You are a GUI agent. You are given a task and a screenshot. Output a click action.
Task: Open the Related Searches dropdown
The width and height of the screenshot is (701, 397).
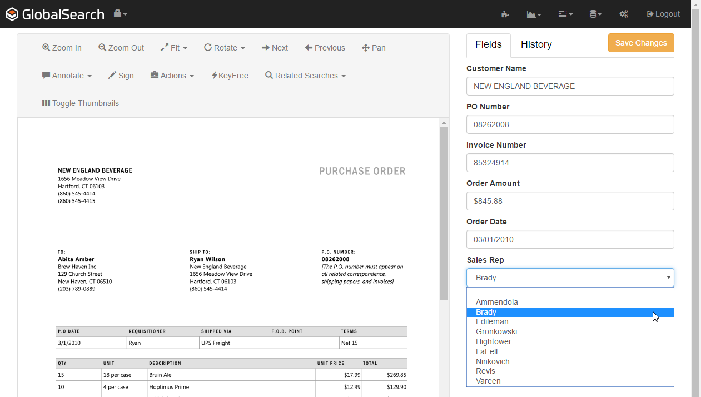tap(305, 76)
